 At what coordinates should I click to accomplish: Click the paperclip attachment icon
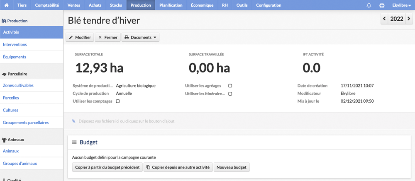click(x=73, y=121)
